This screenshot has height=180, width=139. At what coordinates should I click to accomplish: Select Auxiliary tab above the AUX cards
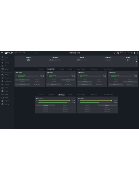click(62, 95)
